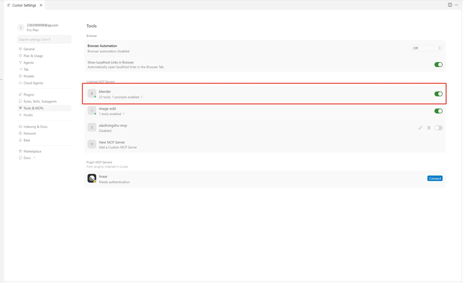The image size is (464, 283).
Task: Open the Browser Automation Off dropdown
Action: coord(427,48)
